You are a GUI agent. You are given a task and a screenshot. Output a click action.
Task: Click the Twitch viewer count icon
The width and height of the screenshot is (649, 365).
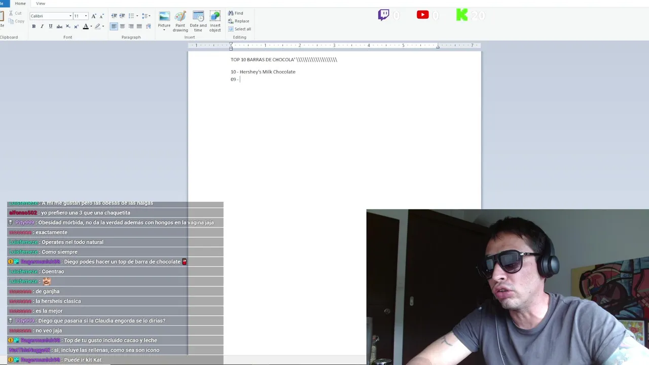(384, 15)
